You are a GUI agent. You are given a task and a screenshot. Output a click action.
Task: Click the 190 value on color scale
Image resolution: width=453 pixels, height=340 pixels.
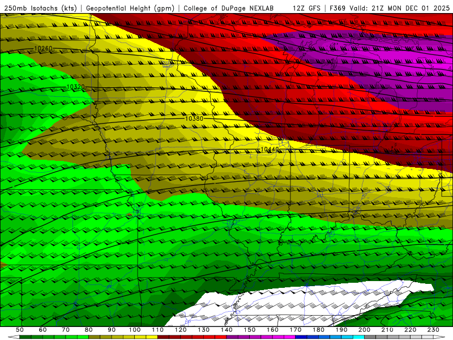(341, 330)
